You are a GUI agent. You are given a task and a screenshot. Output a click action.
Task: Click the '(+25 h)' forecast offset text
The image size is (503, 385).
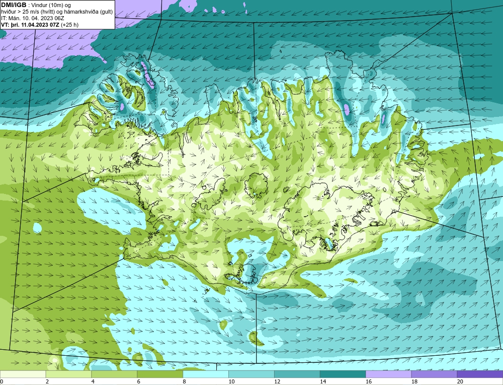pos(69,25)
